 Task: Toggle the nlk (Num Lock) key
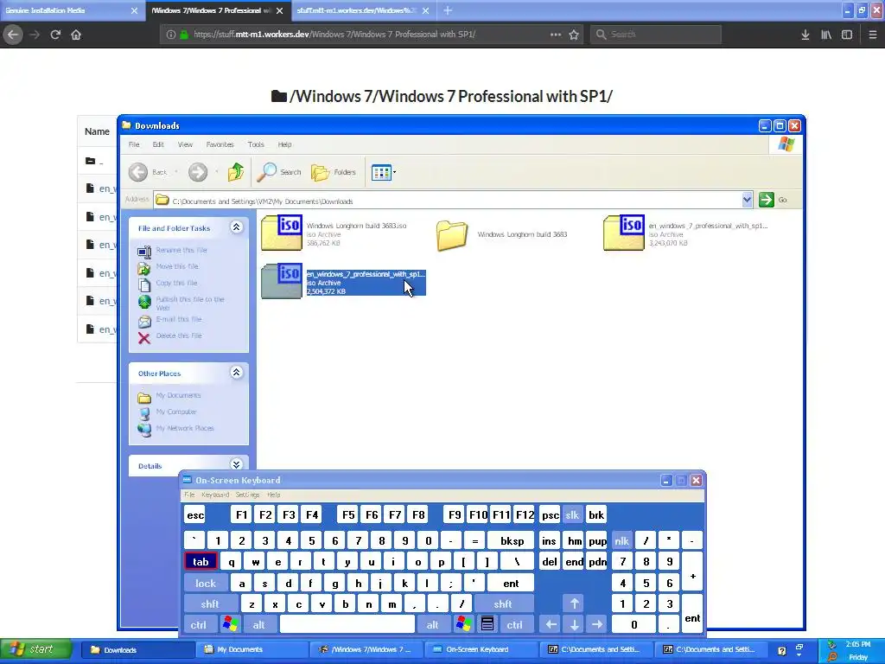coord(621,541)
